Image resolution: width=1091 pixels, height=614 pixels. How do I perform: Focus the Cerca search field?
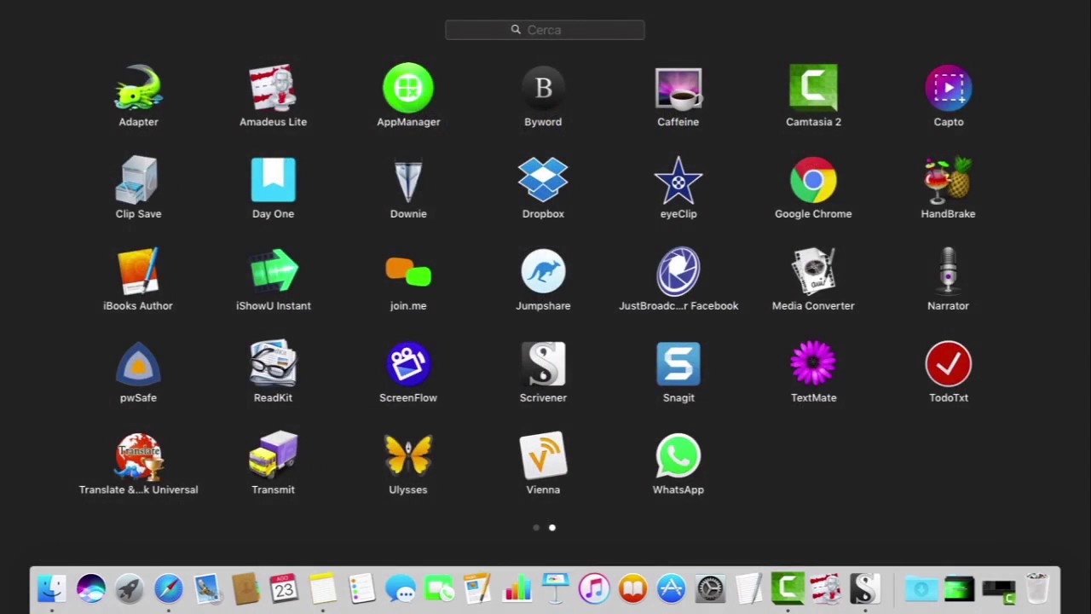point(545,30)
